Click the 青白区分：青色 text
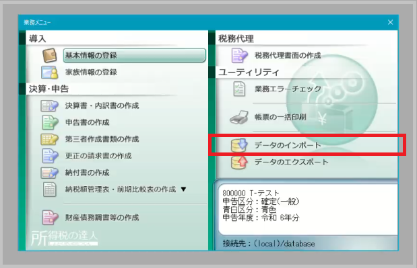This screenshot has height=268, width=417. pyautogui.click(x=249, y=210)
